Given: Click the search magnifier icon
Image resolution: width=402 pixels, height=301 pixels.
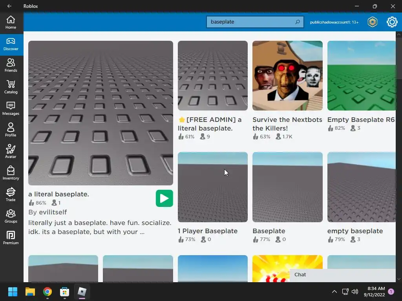Looking at the screenshot, I should (298, 22).
